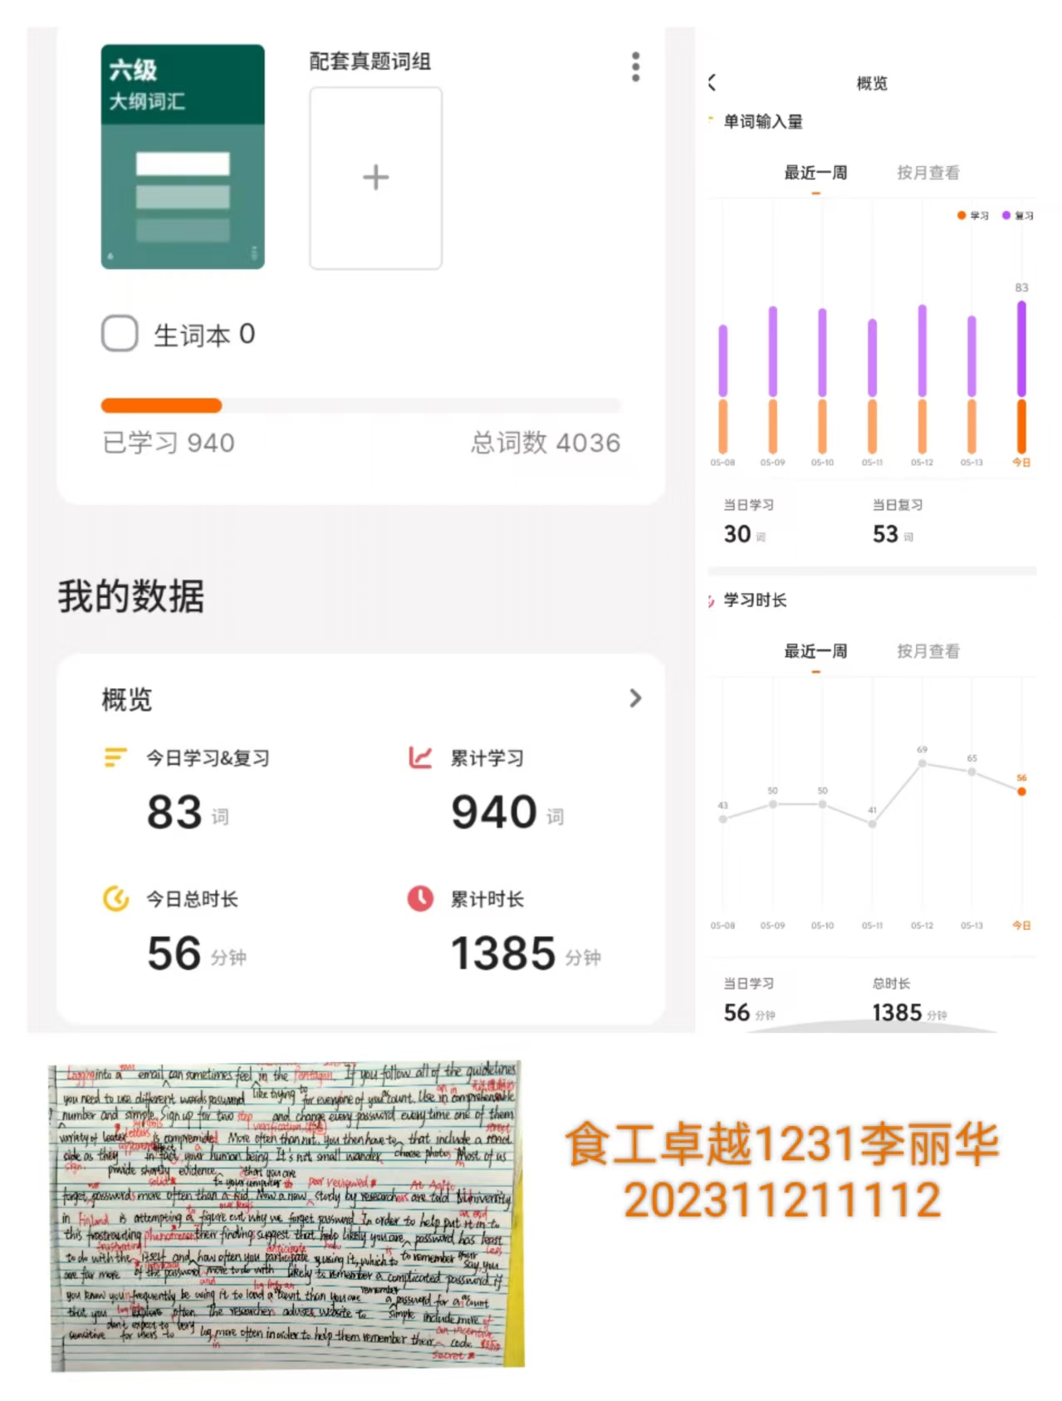This screenshot has width=1062, height=1401.
Task: Go back using the left arrow icon
Action: 712,82
